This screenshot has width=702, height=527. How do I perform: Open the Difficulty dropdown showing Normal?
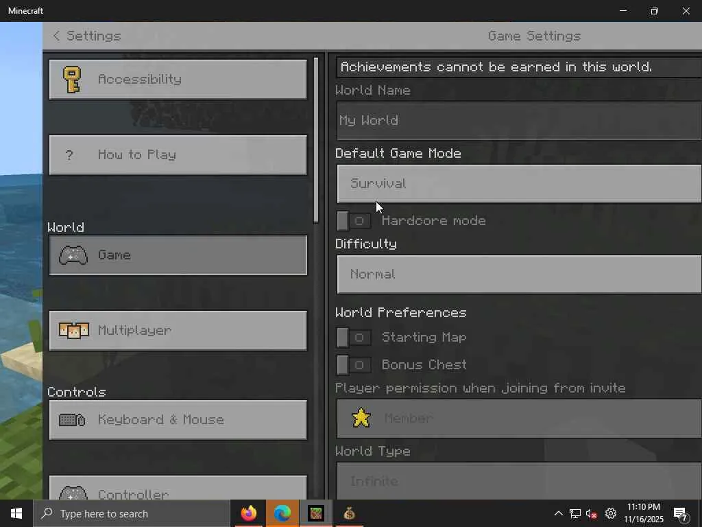coord(519,274)
